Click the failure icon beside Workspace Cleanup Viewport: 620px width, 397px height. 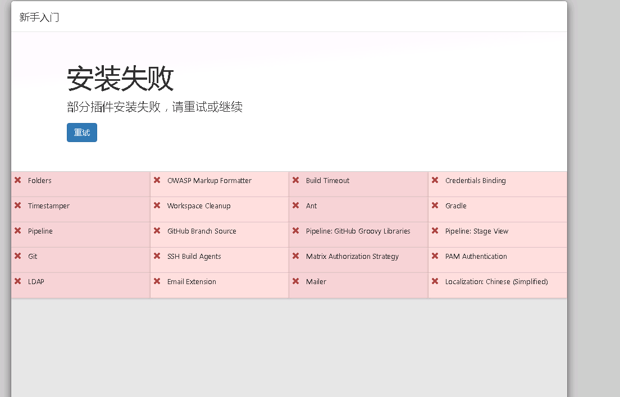coord(157,206)
